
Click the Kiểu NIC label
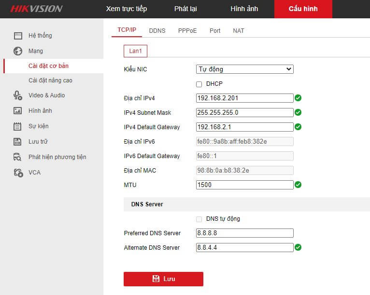click(135, 69)
